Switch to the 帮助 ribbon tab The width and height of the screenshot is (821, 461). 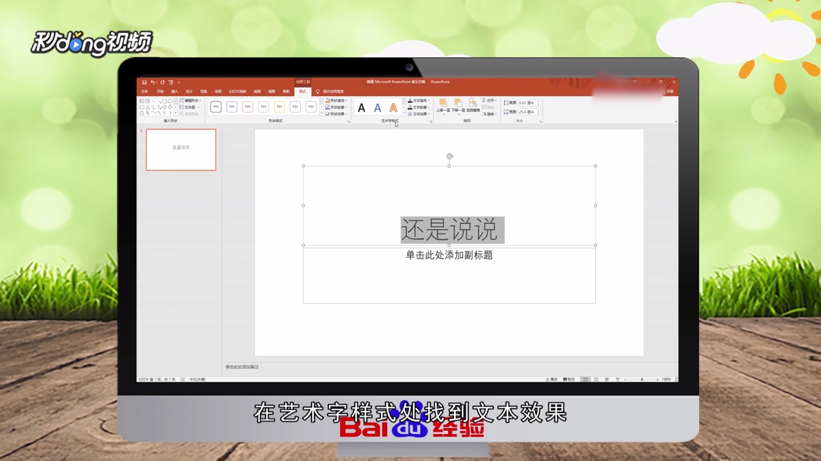point(286,92)
